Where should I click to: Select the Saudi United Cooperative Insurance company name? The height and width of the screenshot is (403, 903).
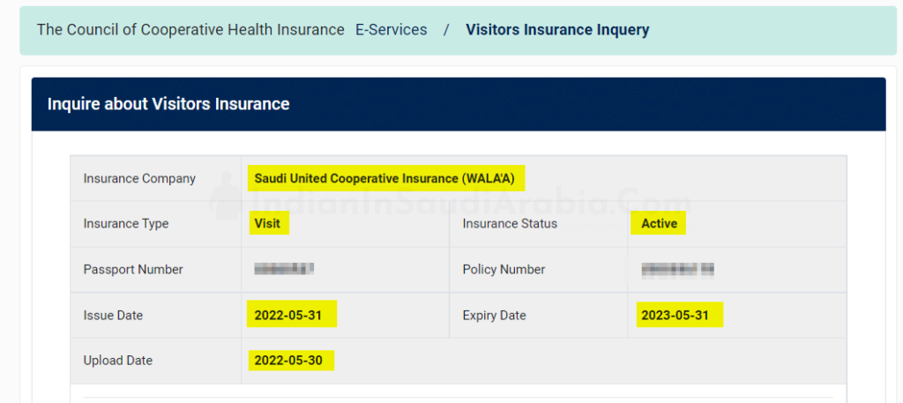[x=386, y=178]
